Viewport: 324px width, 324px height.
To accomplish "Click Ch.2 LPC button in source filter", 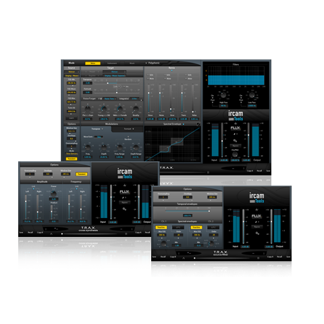I will [213, 227].
